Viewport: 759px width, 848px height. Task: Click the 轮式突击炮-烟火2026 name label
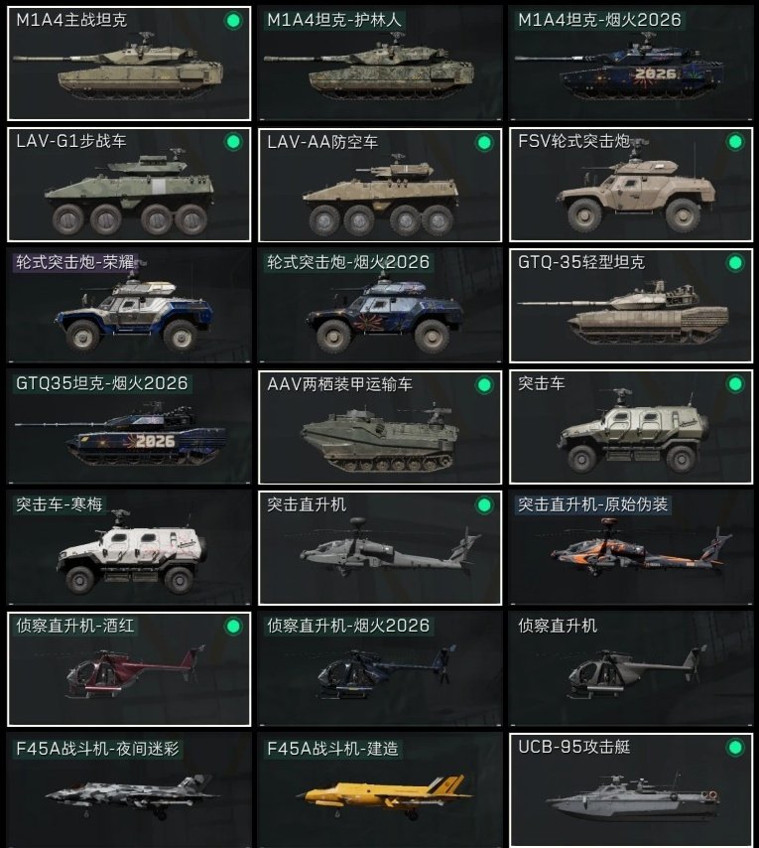(x=348, y=263)
